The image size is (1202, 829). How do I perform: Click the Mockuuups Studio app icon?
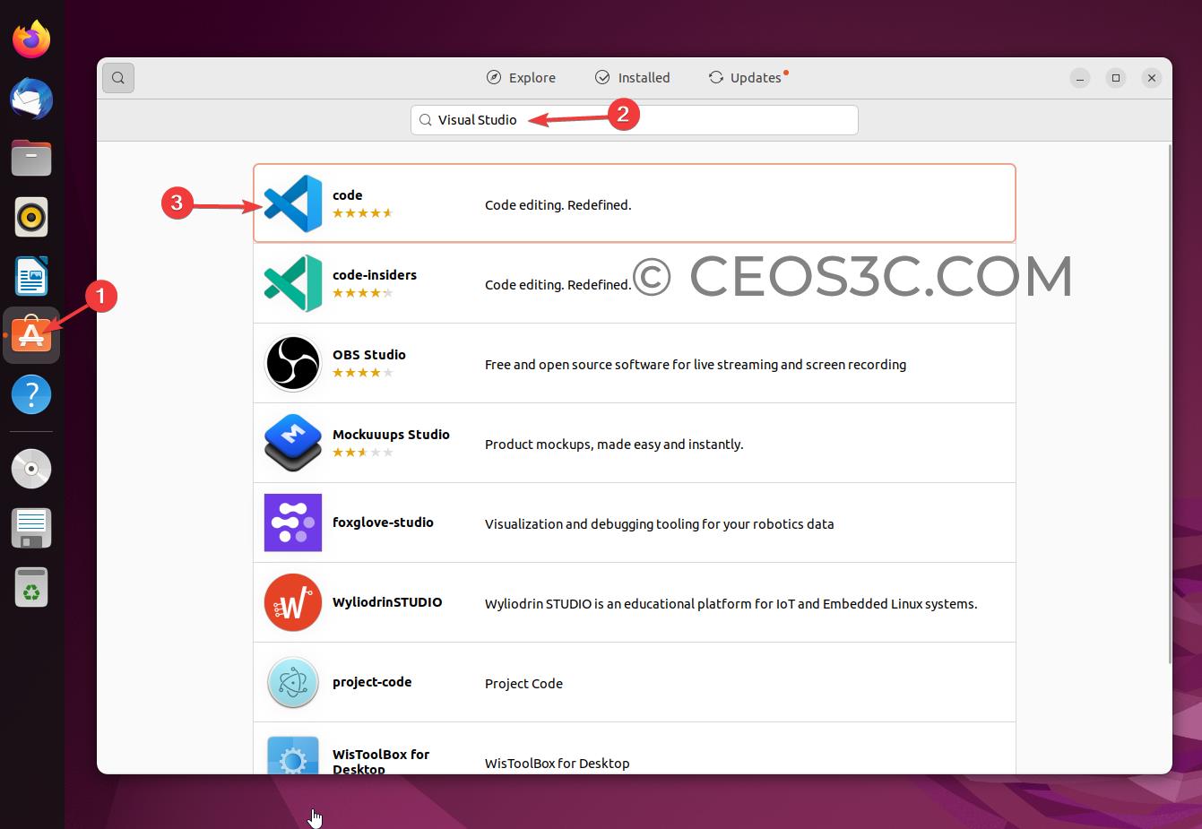click(293, 443)
